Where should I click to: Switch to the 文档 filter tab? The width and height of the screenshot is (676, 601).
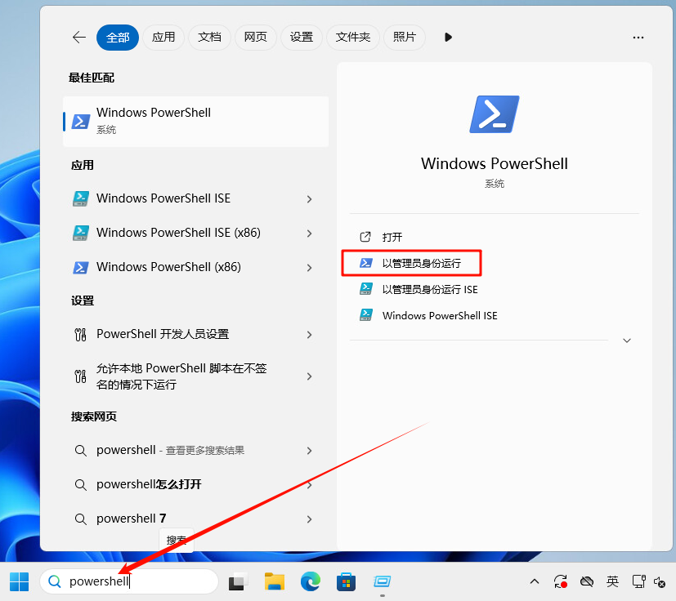[x=209, y=37]
